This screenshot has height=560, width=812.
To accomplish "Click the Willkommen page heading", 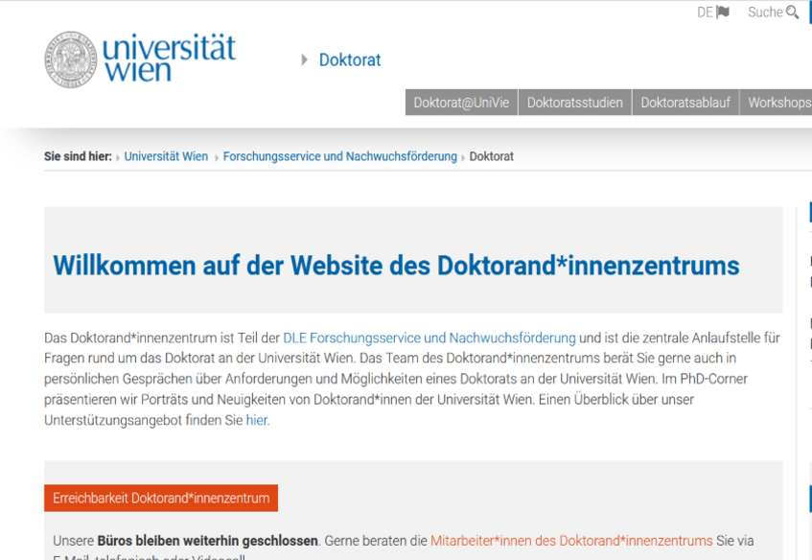I will click(x=396, y=266).
